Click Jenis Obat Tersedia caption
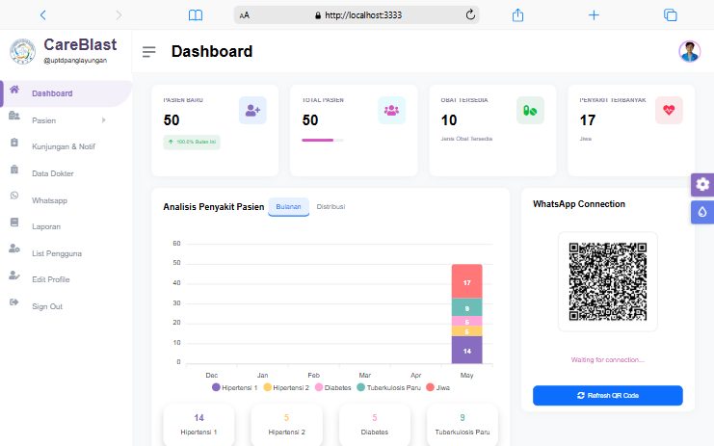714x446 pixels. coord(466,139)
